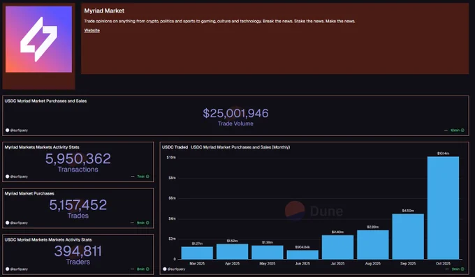The height and width of the screenshot is (277, 475).
Task: Click the $2.40m data label
Action: tap(338, 232)
